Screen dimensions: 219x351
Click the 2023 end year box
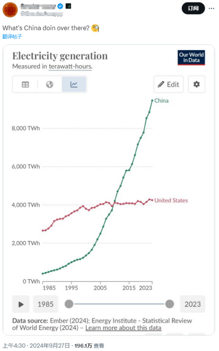tap(193, 304)
